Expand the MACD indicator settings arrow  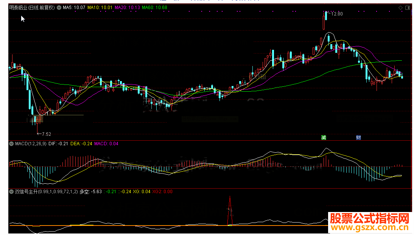click(x=11, y=144)
